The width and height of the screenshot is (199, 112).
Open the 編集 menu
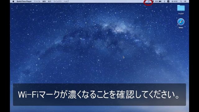point(44,1)
